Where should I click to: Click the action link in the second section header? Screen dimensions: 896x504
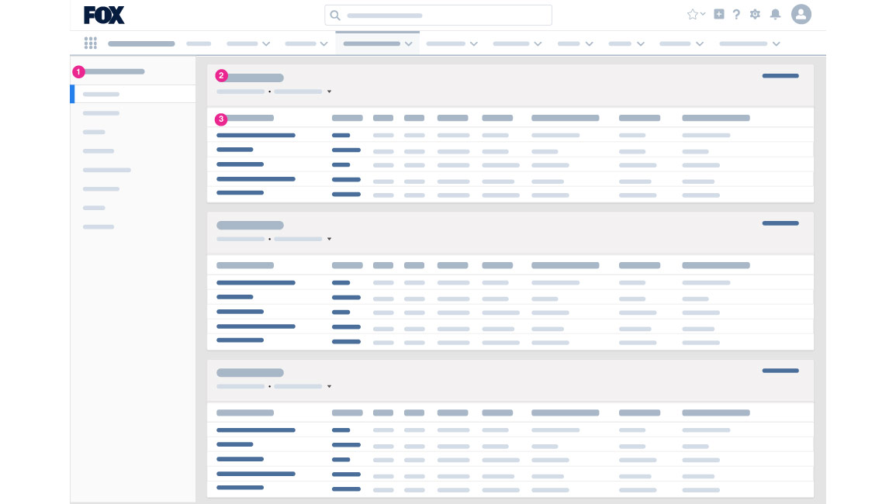point(780,223)
